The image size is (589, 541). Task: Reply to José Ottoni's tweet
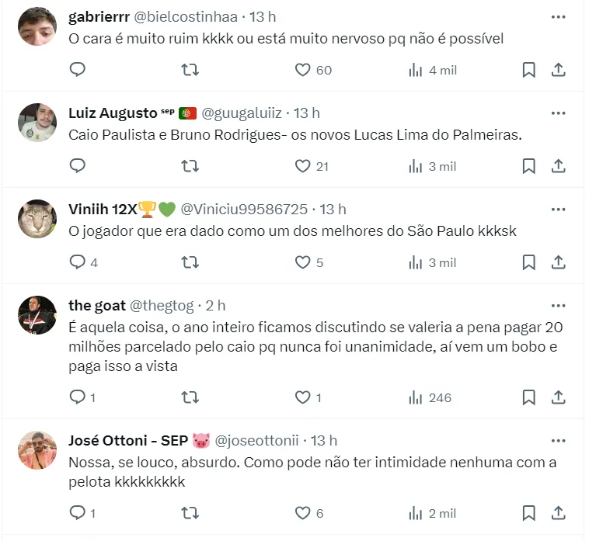[x=77, y=513]
